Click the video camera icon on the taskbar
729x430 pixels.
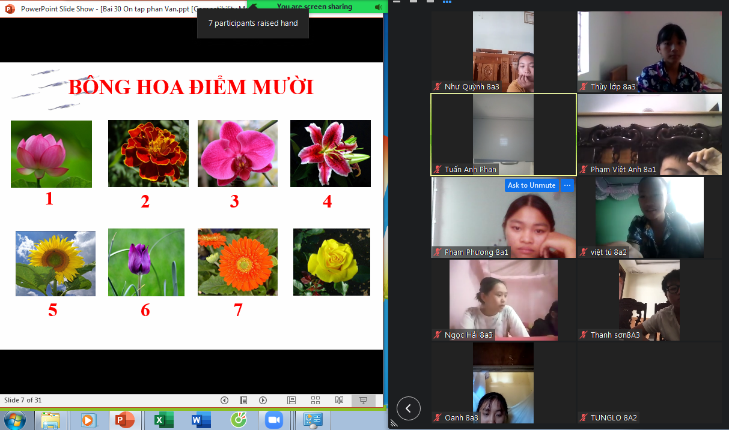(275, 420)
